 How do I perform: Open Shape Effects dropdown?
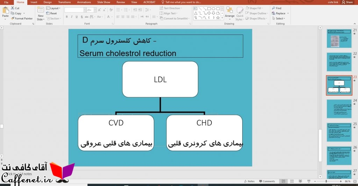(x=256, y=18)
